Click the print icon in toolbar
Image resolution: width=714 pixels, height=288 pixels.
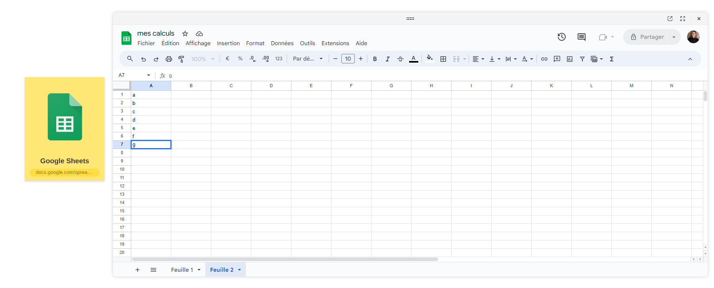168,59
